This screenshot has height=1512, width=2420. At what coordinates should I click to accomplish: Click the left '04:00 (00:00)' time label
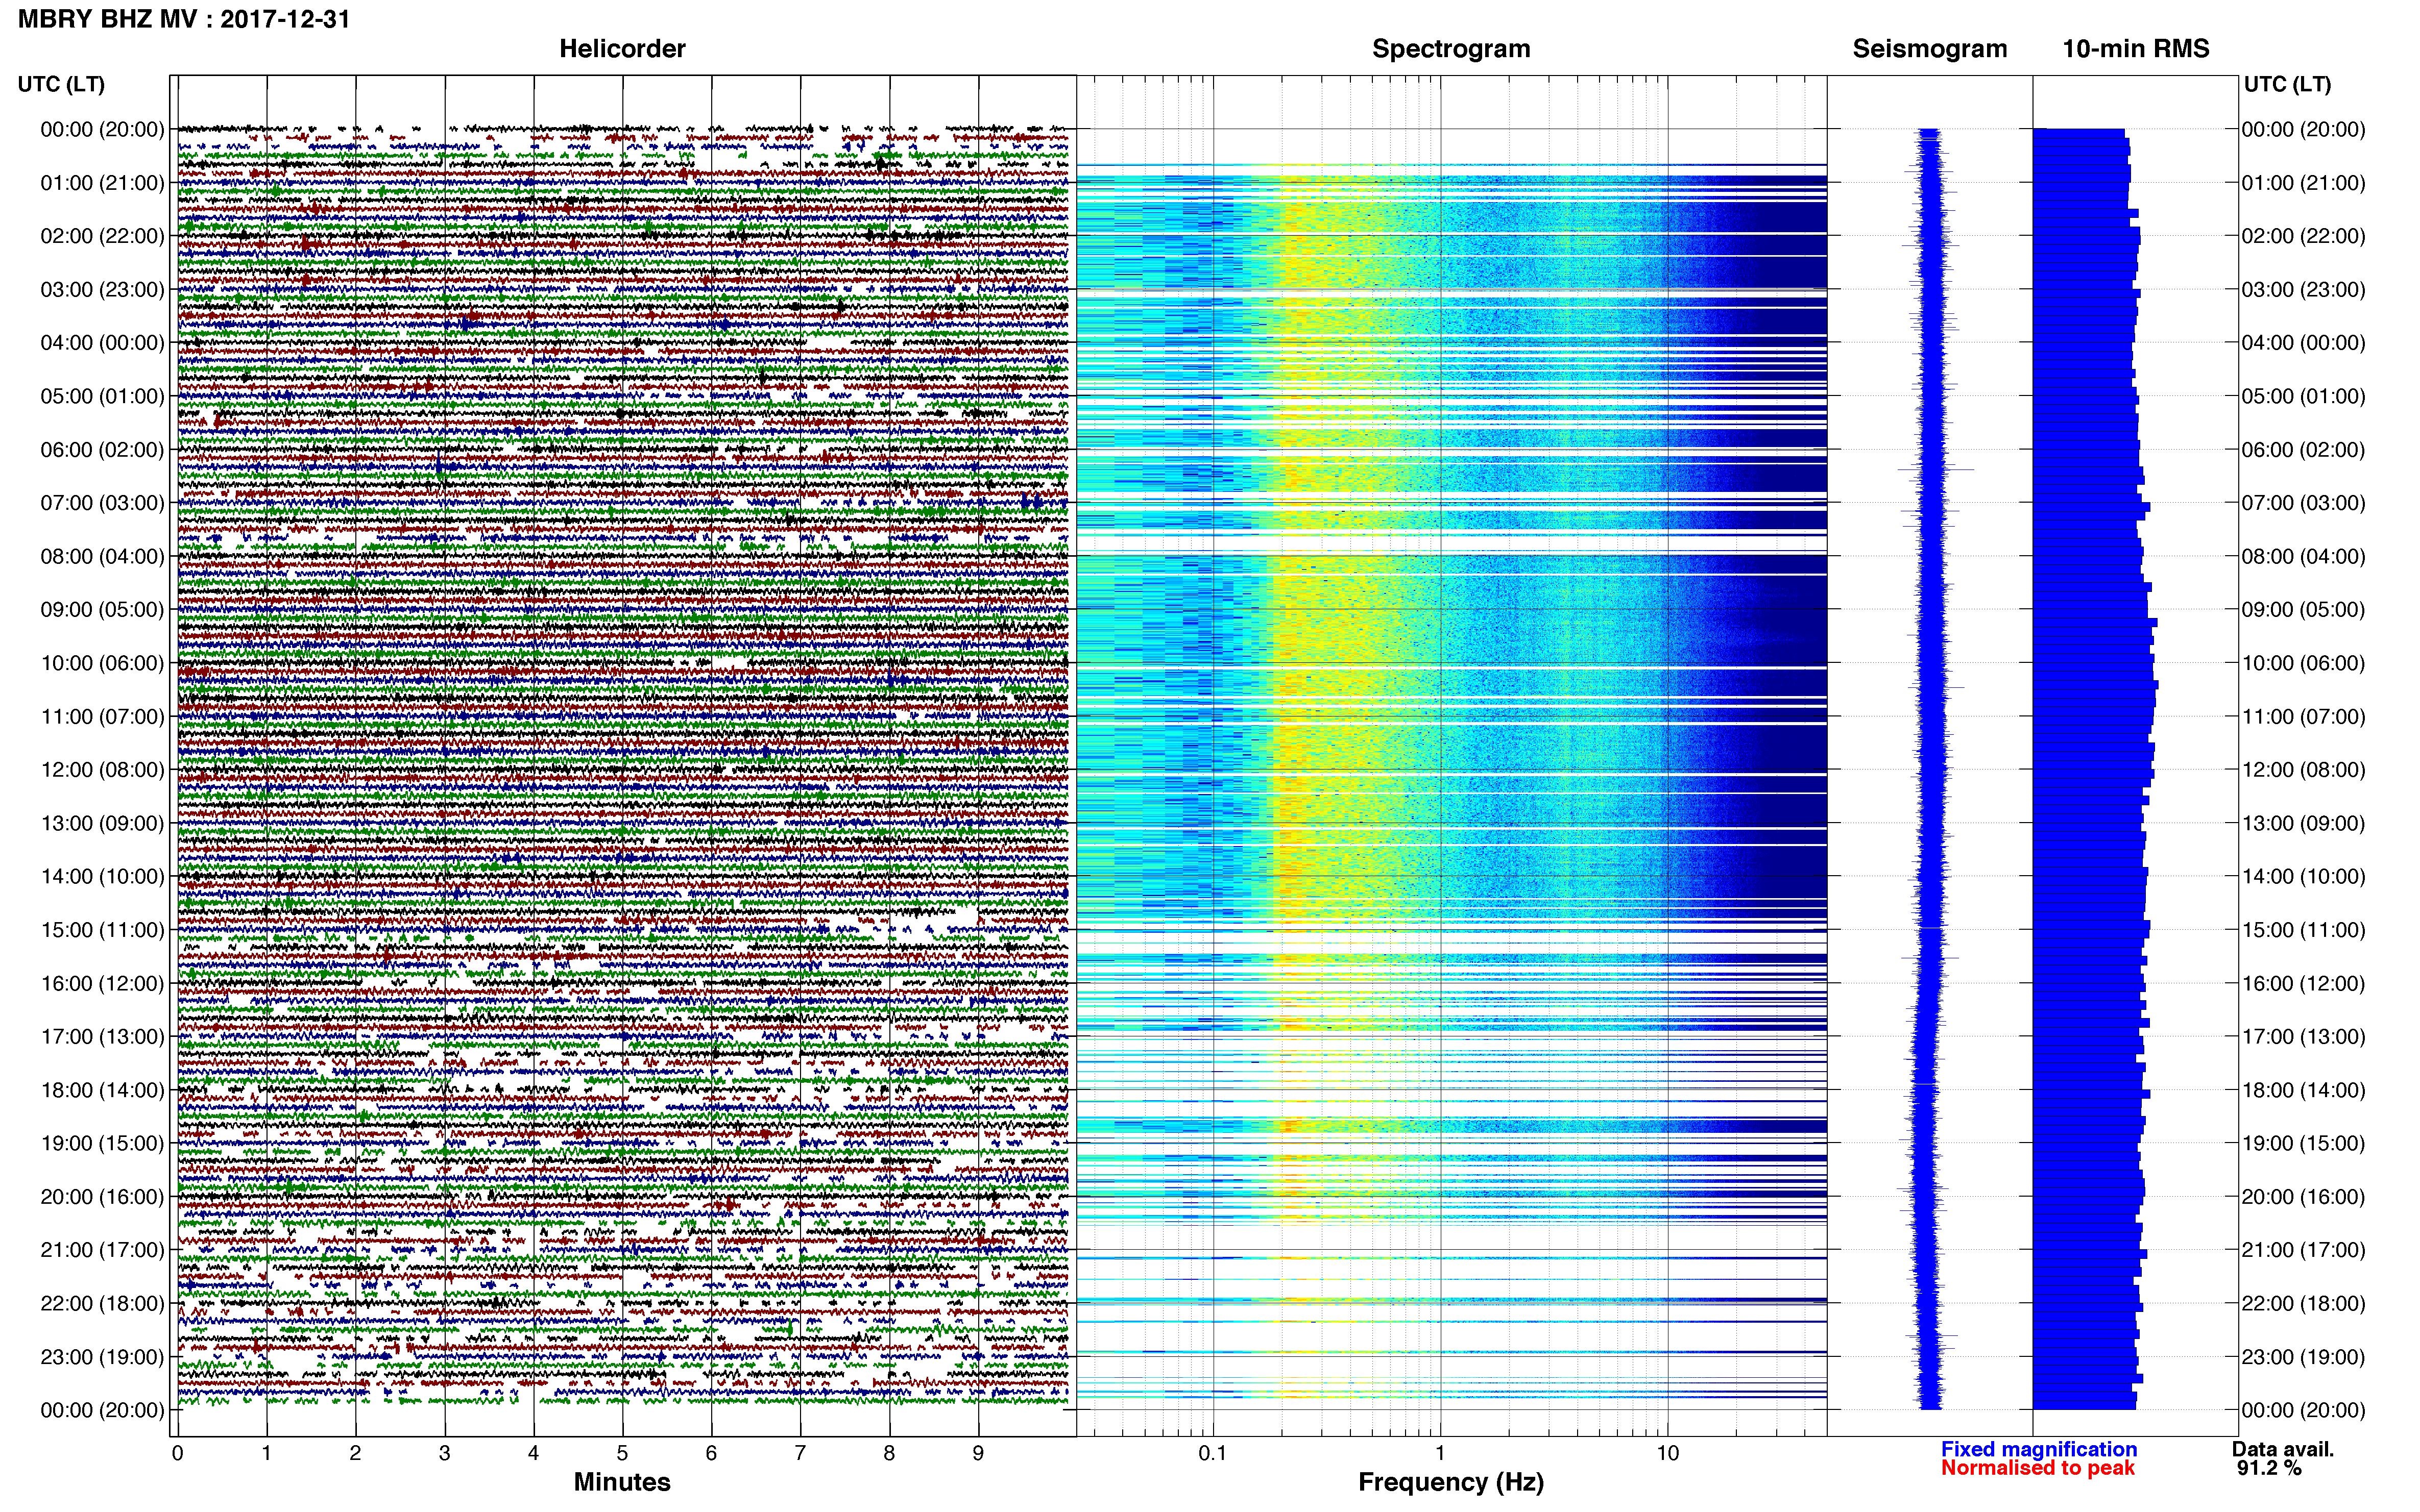pyautogui.click(x=102, y=343)
